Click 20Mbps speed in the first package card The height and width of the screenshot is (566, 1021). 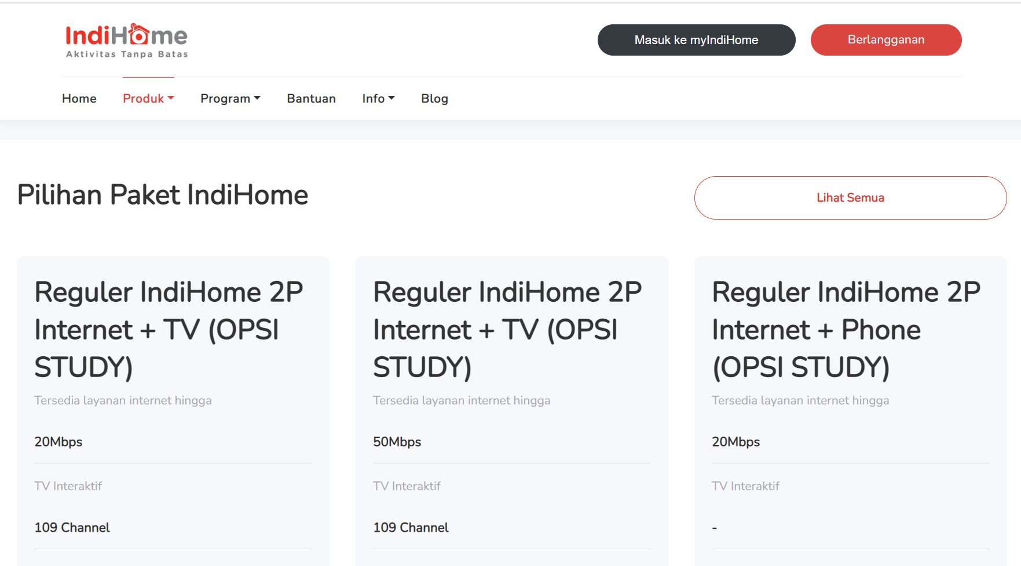coord(58,441)
